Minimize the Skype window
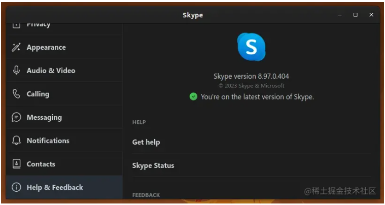This screenshot has height=205, width=385. click(x=339, y=15)
